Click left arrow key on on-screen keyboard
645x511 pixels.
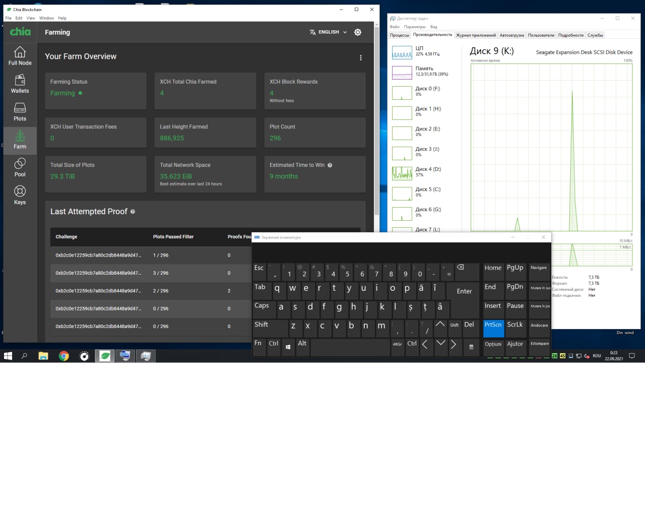pyautogui.click(x=425, y=347)
